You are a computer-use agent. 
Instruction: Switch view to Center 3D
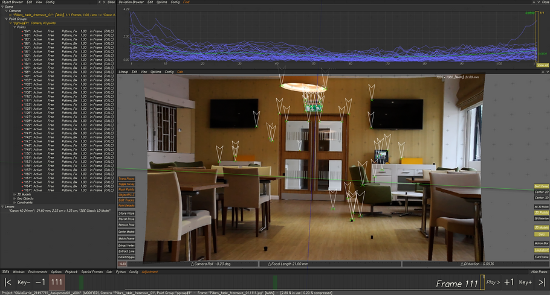542,198
